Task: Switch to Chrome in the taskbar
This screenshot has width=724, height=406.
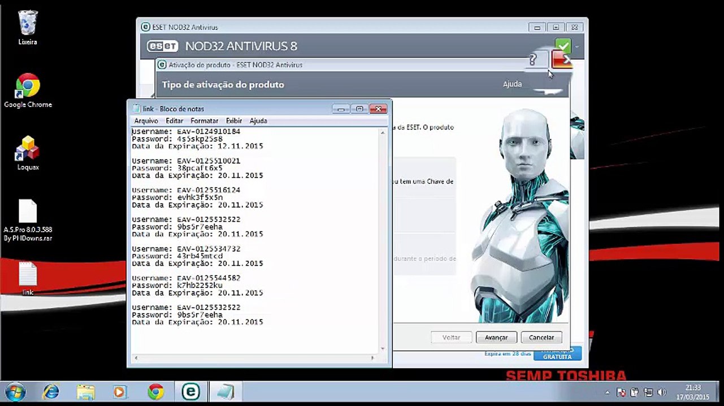Action: click(x=155, y=392)
